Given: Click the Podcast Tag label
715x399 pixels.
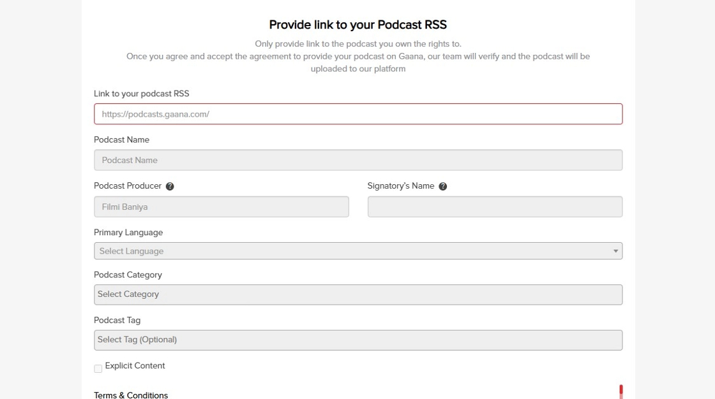Looking at the screenshot, I should coord(117,320).
